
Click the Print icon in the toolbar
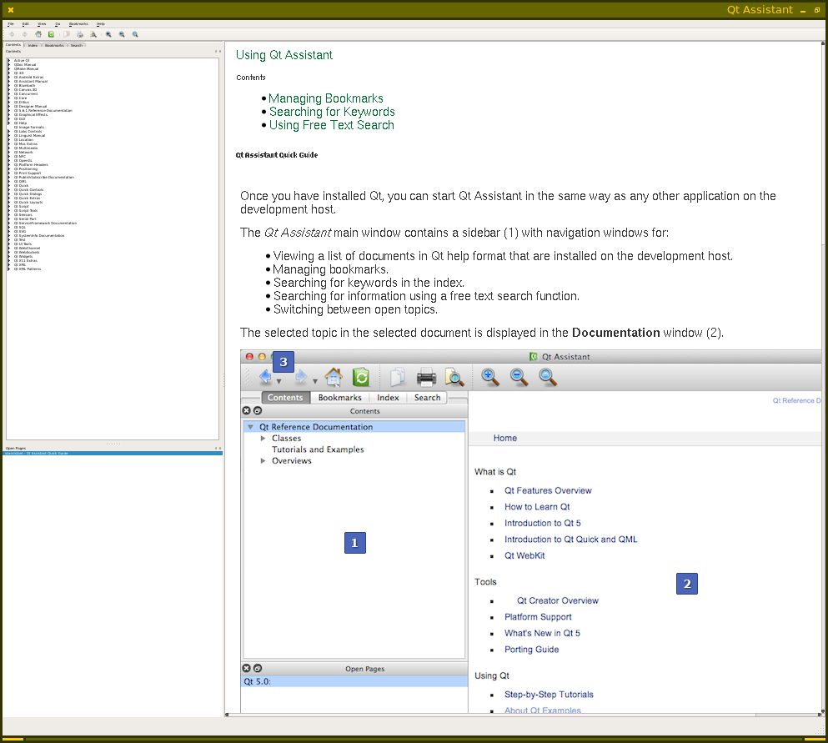[x=80, y=34]
